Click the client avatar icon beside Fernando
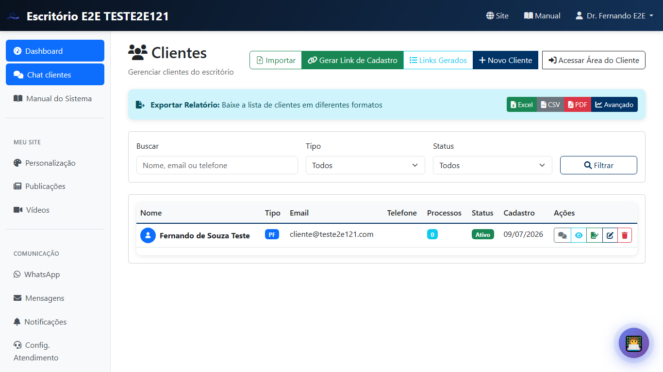Viewport: 663px width, 372px height. tap(148, 235)
